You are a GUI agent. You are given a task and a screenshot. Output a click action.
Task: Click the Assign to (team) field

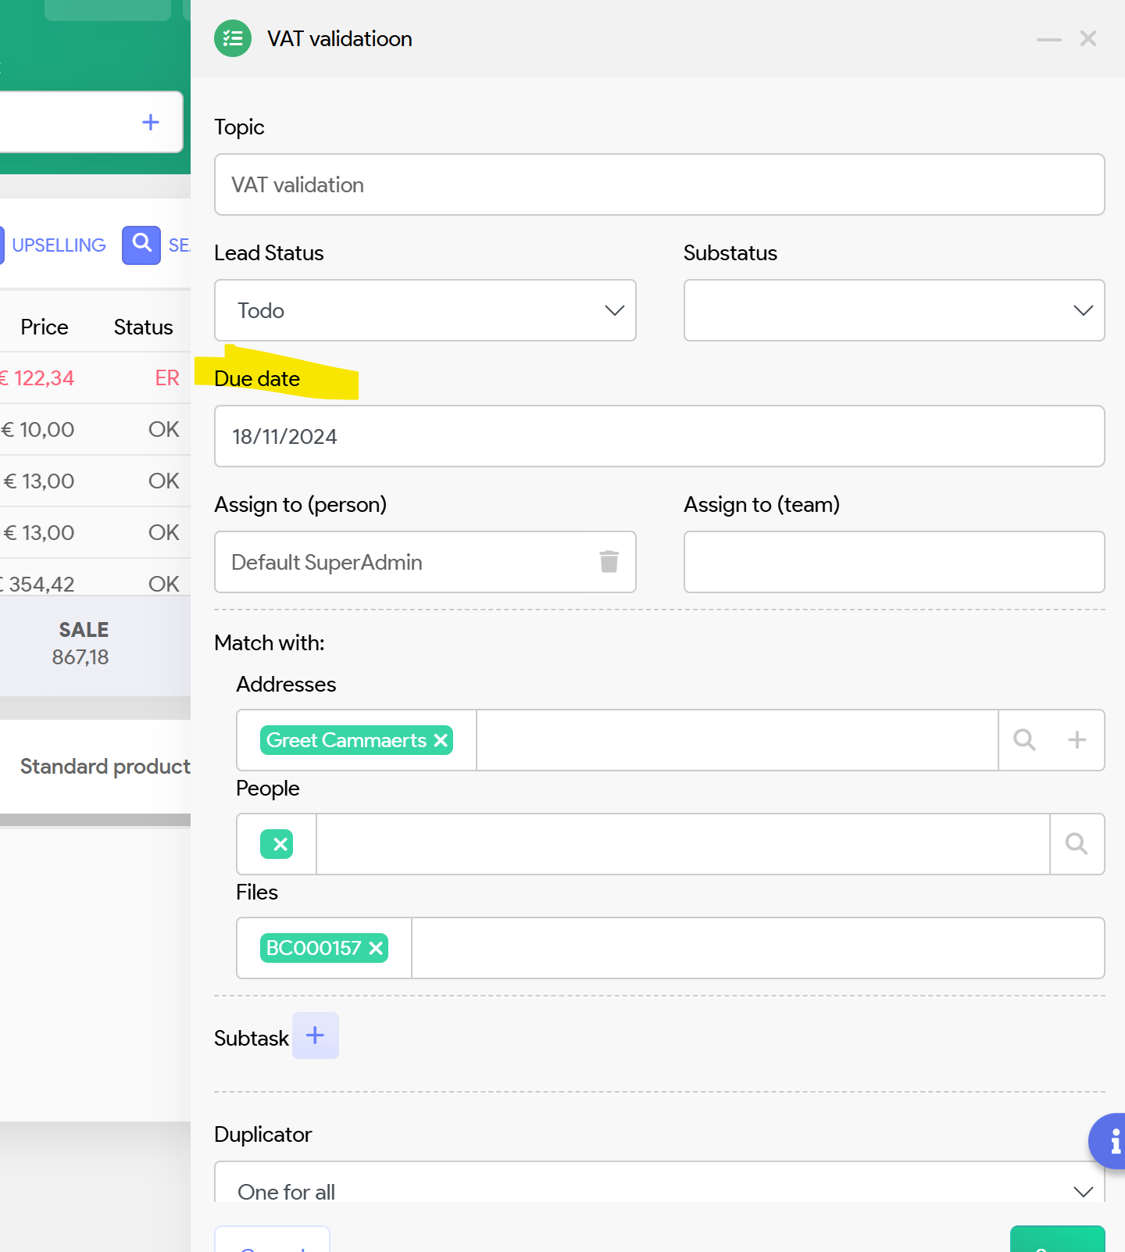[894, 562]
